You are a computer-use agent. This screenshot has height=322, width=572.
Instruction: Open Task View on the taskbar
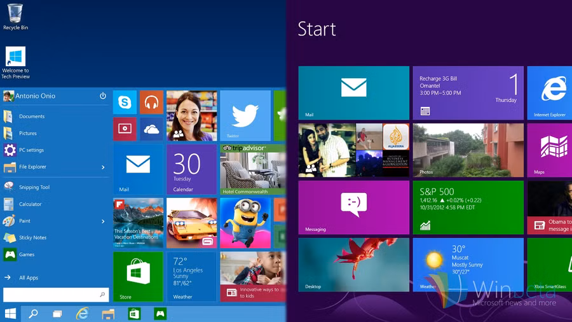point(57,314)
